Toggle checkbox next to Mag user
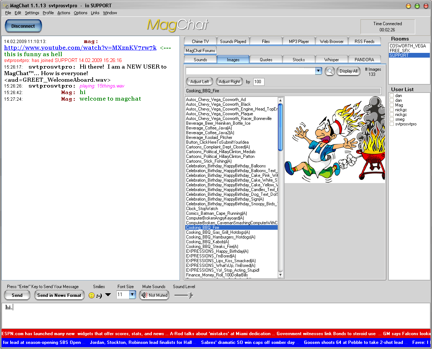 [391, 105]
